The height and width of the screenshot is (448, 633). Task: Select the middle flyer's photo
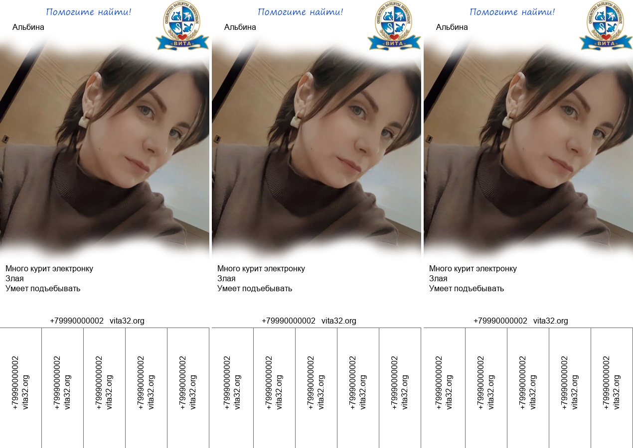pyautogui.click(x=316, y=149)
